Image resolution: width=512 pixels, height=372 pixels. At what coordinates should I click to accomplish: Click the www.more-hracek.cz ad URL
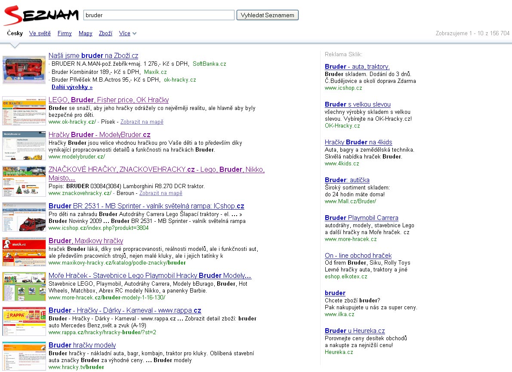click(x=351, y=239)
